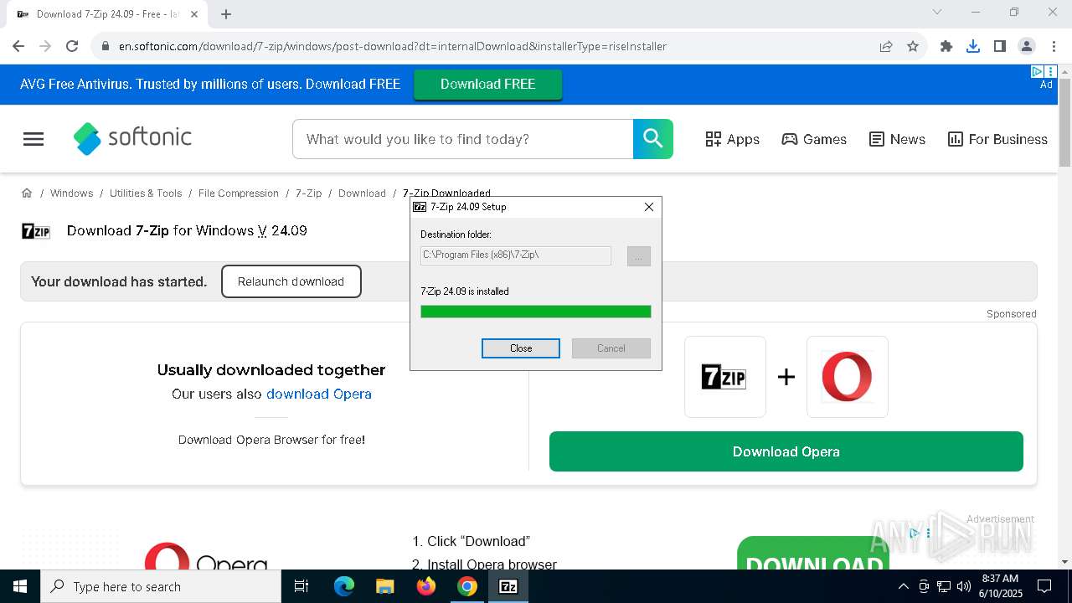Launch Microsoft Edge from taskbar
This screenshot has height=603, width=1072.
coord(344,586)
